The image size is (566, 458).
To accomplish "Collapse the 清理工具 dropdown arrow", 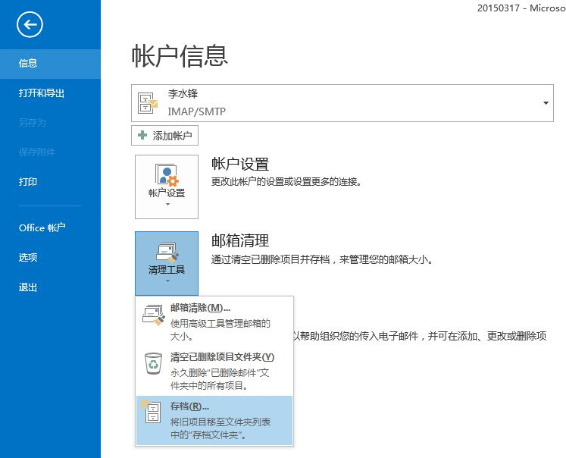I will tap(166, 282).
